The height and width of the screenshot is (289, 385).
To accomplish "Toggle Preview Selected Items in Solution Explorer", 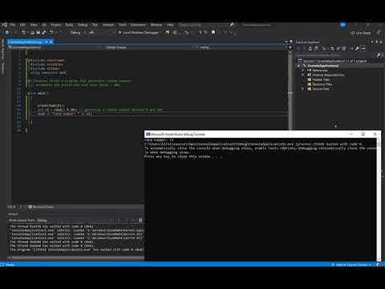I will 363,48.
